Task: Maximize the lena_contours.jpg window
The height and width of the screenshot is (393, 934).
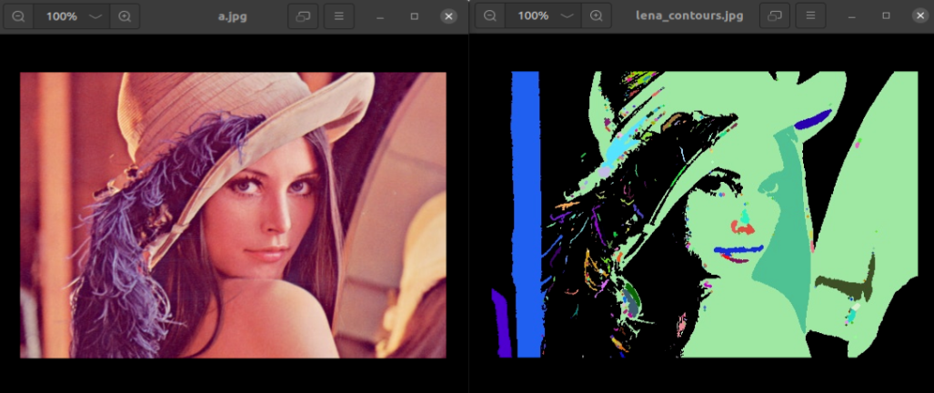Action: [885, 16]
